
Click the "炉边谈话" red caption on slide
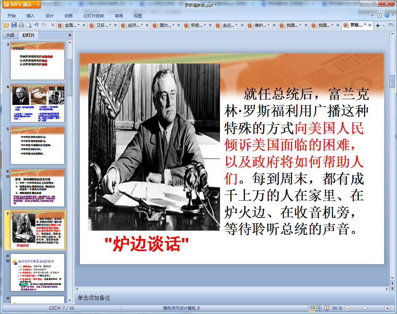pos(147,244)
